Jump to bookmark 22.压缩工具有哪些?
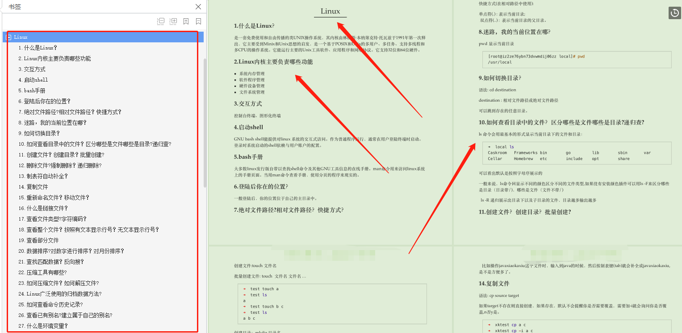 pos(42,272)
